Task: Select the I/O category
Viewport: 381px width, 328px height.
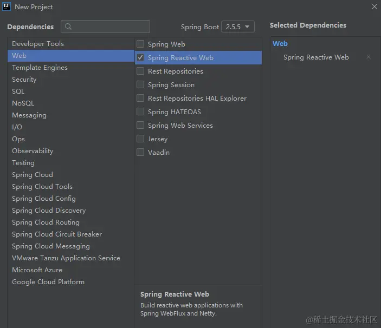Action: [x=71, y=127]
